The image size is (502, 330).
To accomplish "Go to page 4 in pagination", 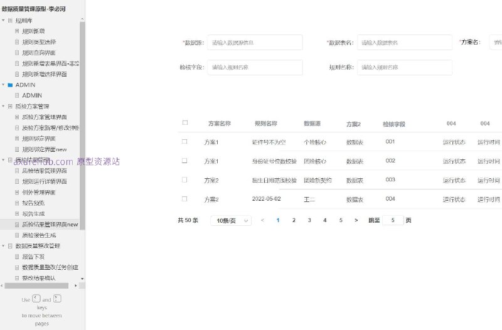I will (325, 220).
